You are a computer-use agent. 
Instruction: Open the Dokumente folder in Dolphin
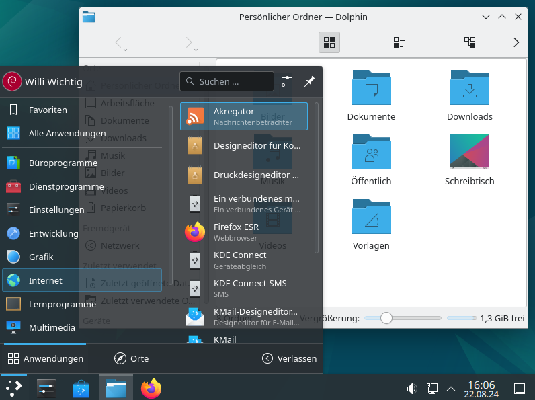(x=371, y=95)
